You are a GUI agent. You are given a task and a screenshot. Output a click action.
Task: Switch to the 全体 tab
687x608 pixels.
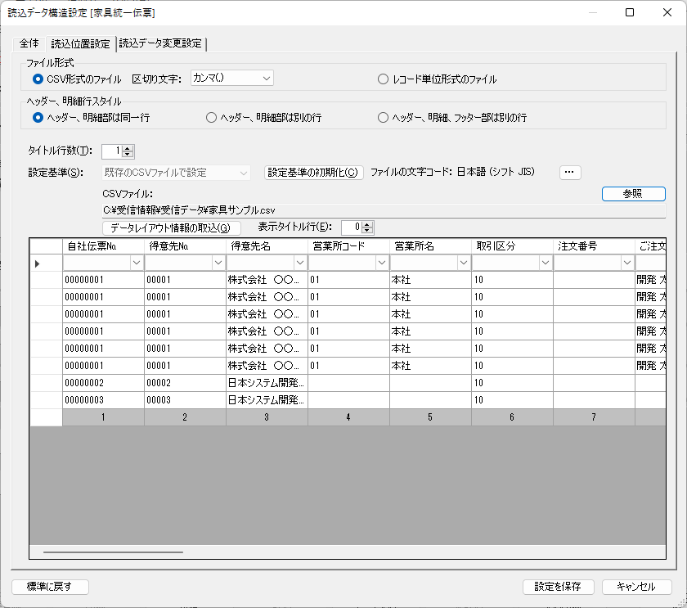[x=29, y=43]
